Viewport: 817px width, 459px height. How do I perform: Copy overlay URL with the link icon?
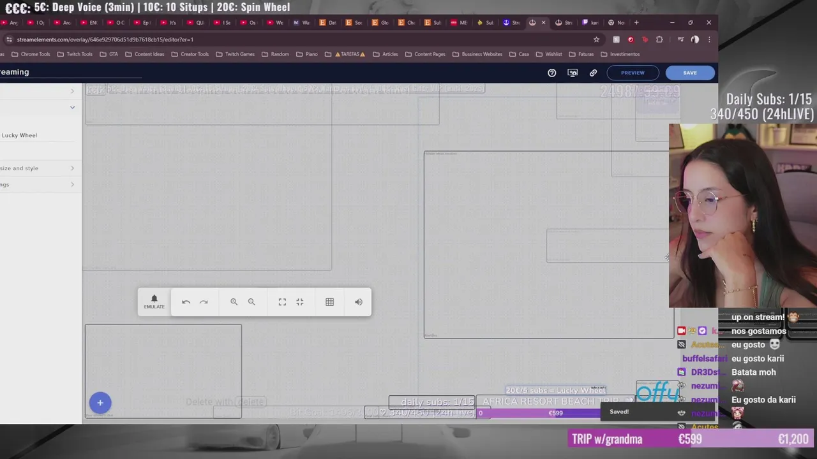point(593,73)
